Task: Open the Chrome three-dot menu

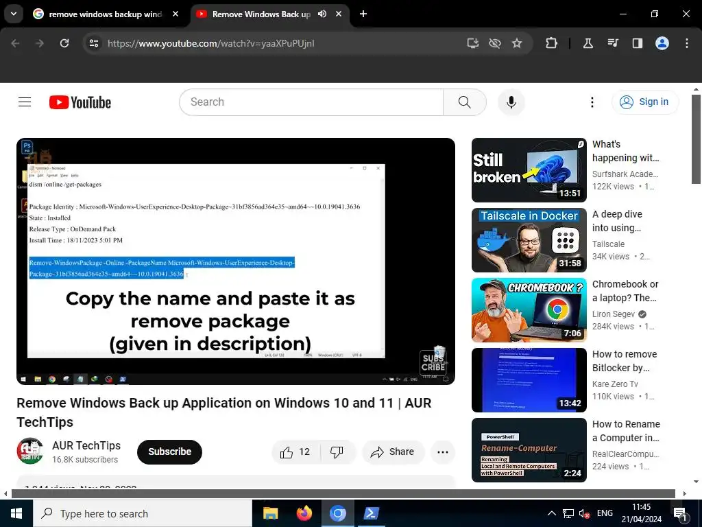Action: 687,43
